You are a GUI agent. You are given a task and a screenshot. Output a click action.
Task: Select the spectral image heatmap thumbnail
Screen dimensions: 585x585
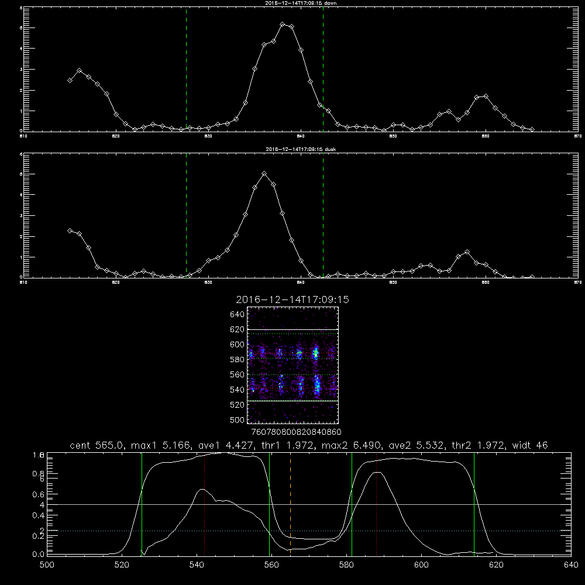click(x=292, y=365)
